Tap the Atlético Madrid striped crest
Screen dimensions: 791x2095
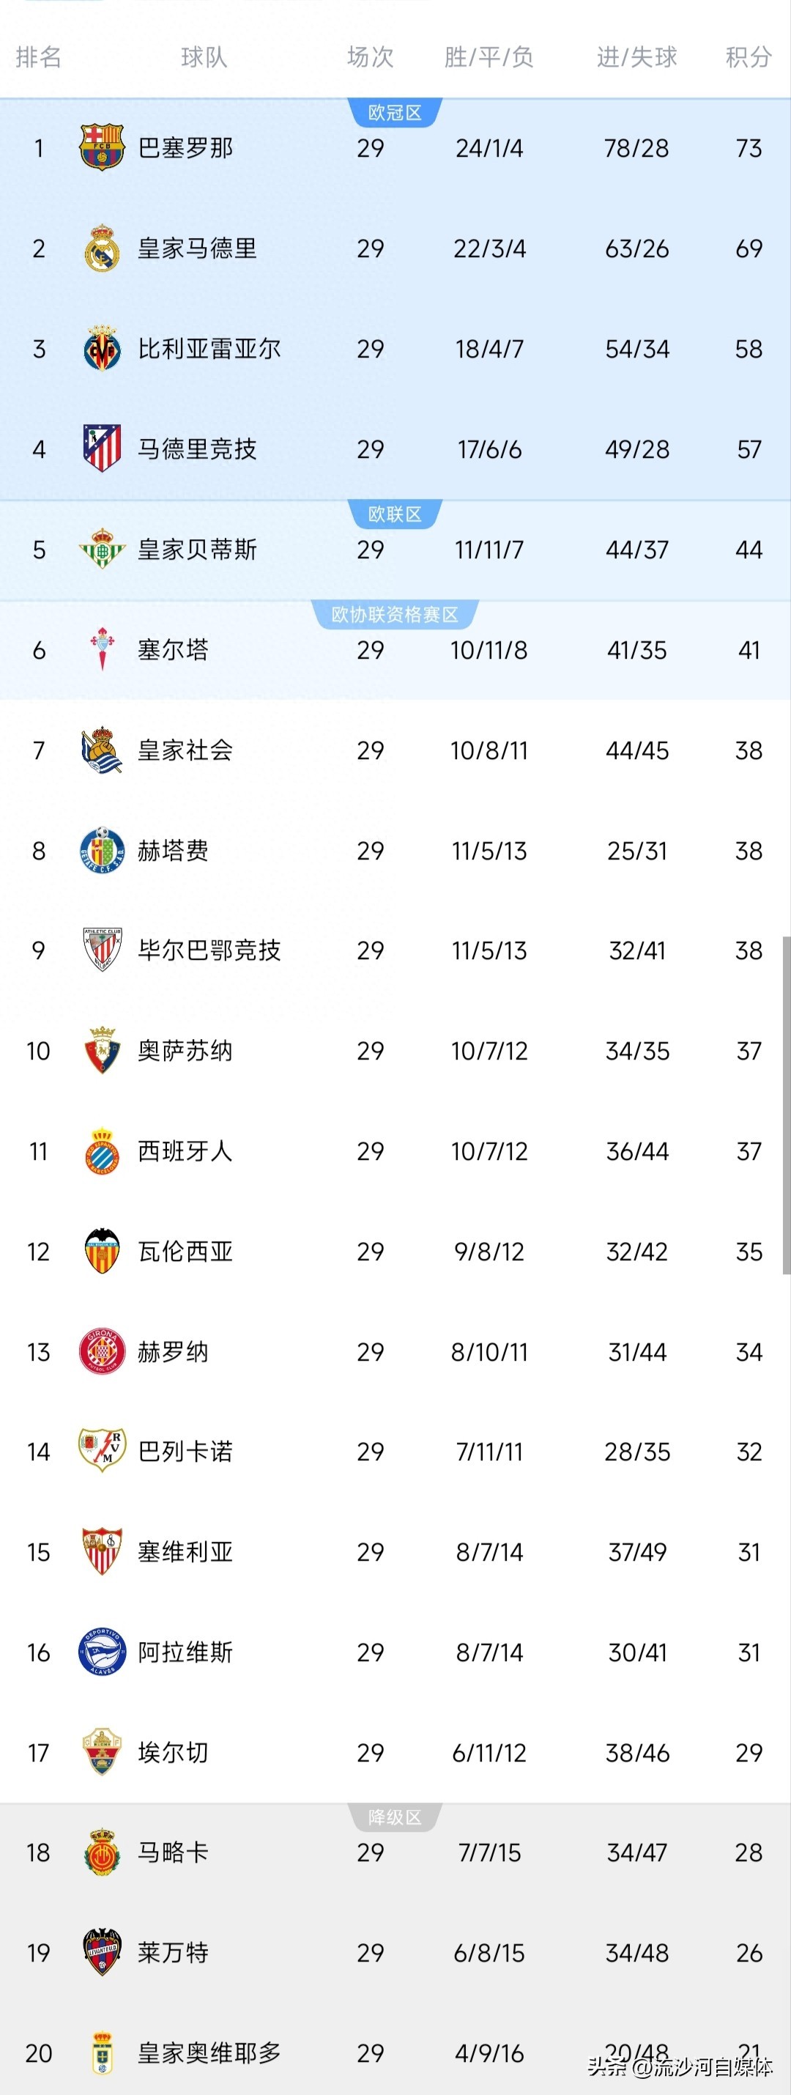click(x=102, y=449)
